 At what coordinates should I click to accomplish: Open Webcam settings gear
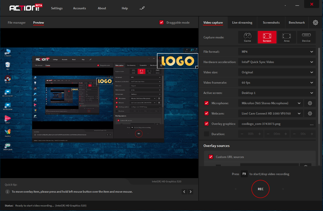click(310, 113)
